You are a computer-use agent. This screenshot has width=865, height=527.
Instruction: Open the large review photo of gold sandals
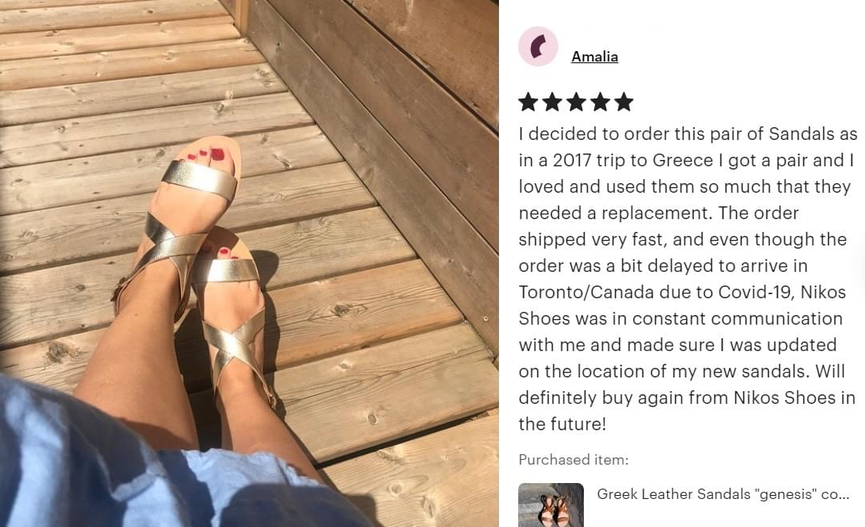[x=249, y=263]
